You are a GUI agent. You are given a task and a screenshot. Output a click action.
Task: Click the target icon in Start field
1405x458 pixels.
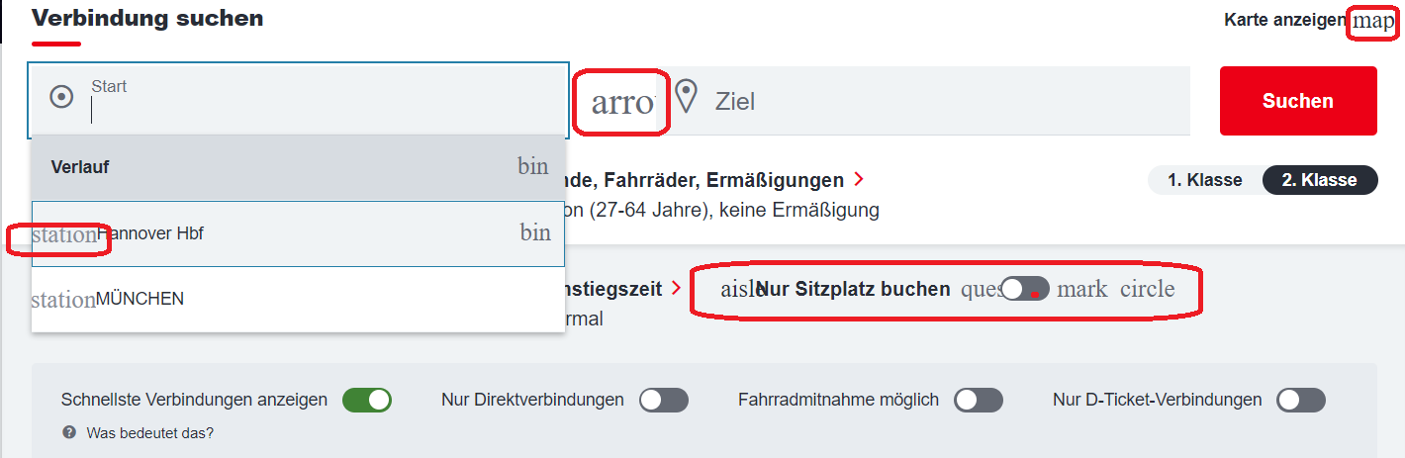[61, 97]
